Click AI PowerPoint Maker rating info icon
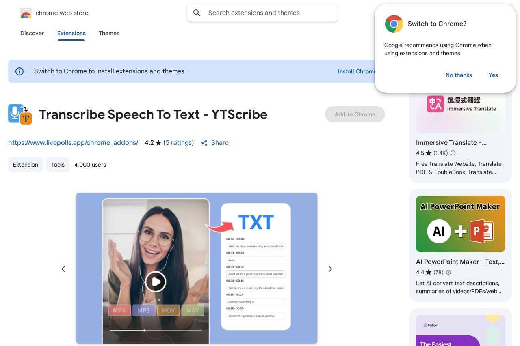Image resolution: width=520 pixels, height=346 pixels. (448, 272)
